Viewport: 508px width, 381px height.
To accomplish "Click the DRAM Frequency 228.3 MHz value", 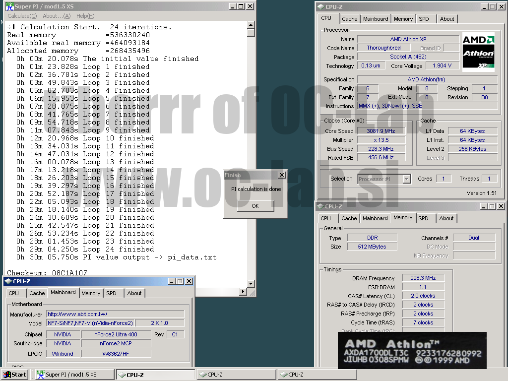I will click(x=423, y=278).
